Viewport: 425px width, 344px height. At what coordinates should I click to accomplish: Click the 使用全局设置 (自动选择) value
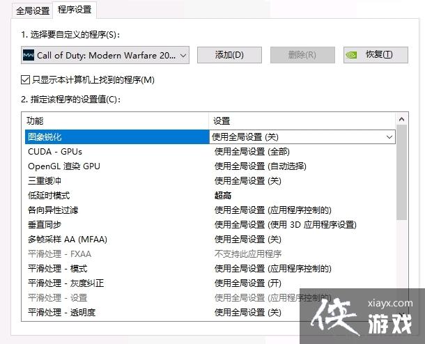pyautogui.click(x=261, y=166)
